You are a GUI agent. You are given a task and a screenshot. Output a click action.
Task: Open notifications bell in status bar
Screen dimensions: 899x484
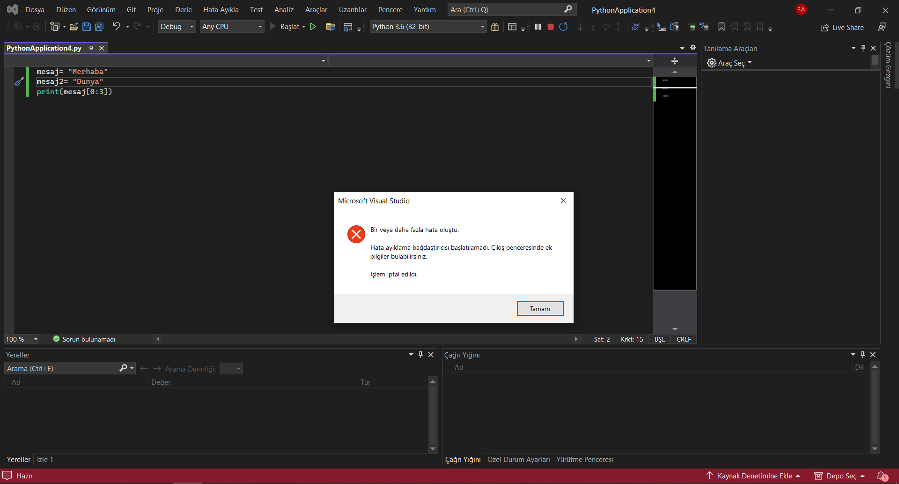(x=882, y=476)
